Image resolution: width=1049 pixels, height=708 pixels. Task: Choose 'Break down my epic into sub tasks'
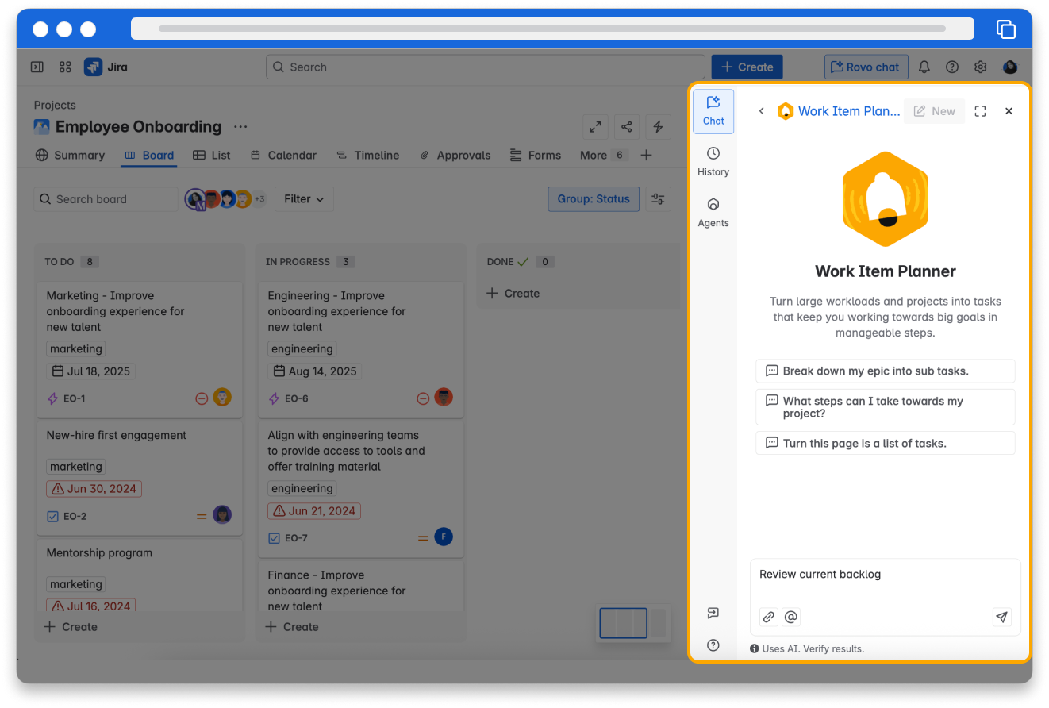point(885,371)
